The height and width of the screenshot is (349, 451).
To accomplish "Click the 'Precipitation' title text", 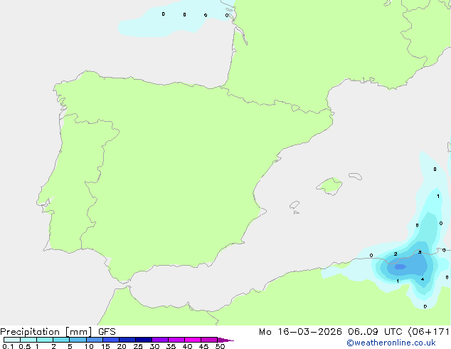I will tap(30, 332).
